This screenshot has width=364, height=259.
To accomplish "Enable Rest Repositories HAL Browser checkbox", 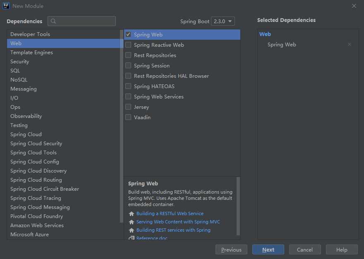I will click(128, 76).
